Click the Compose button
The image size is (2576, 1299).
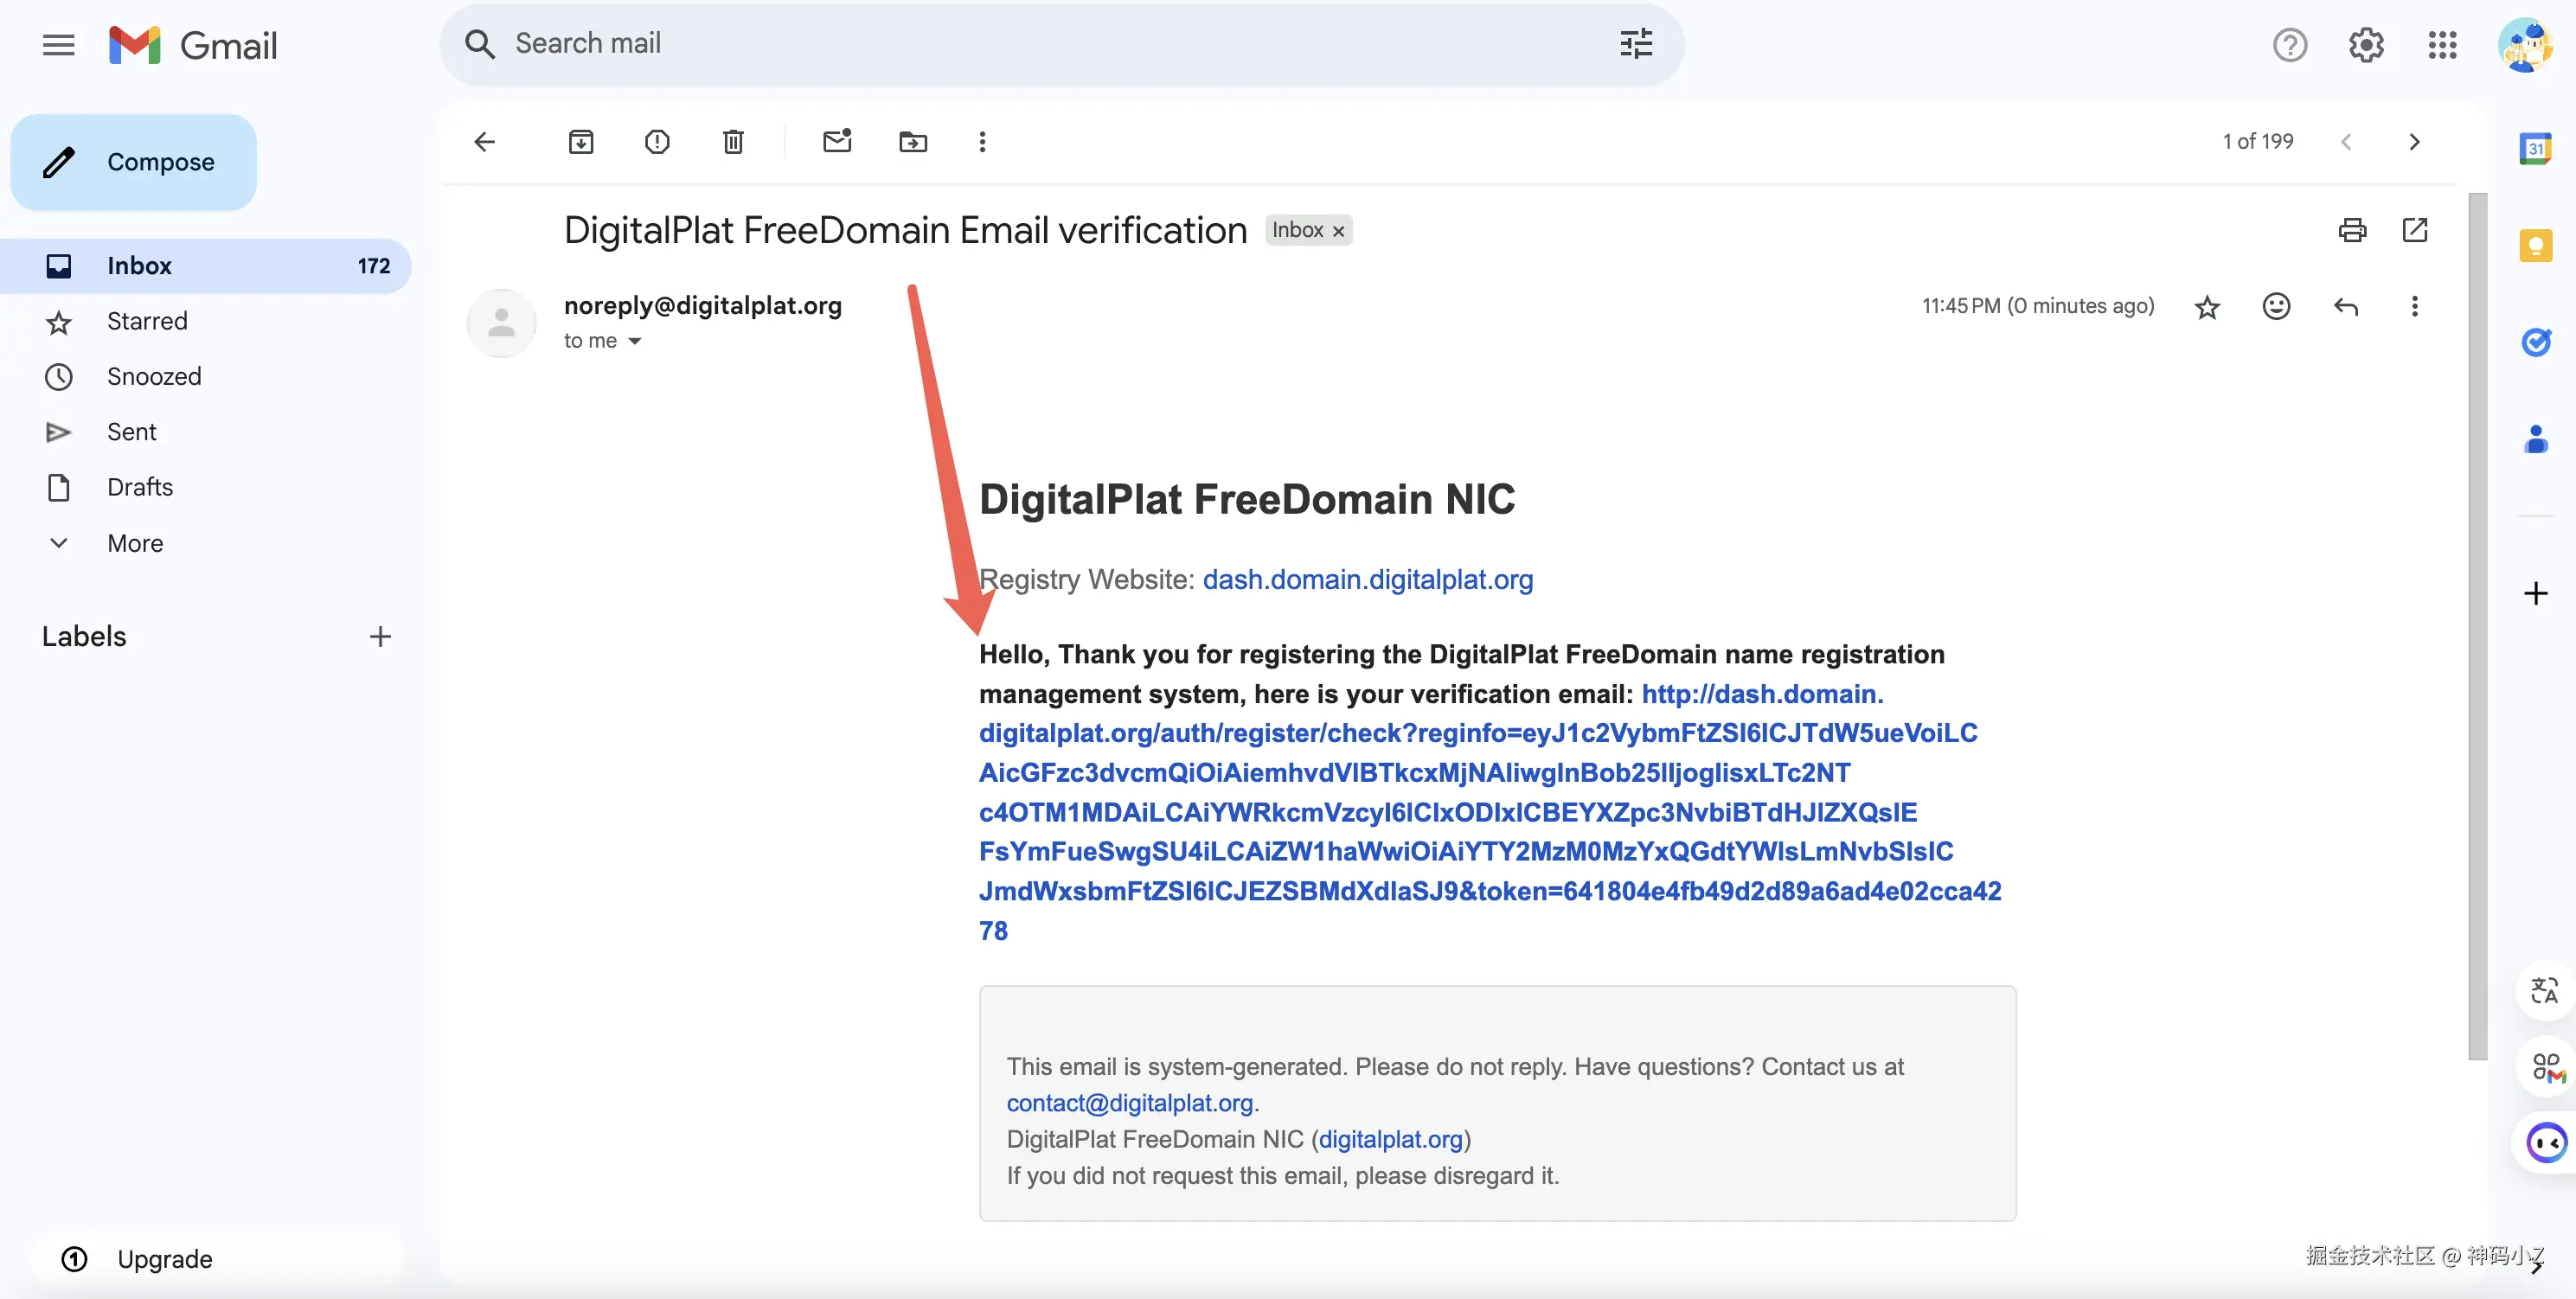click(x=134, y=162)
